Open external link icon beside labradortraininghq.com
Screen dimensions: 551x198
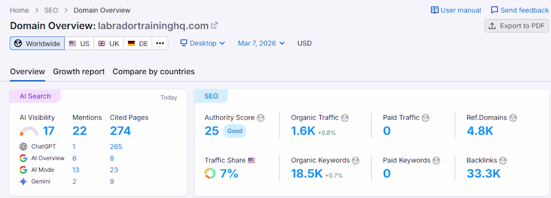coord(214,25)
